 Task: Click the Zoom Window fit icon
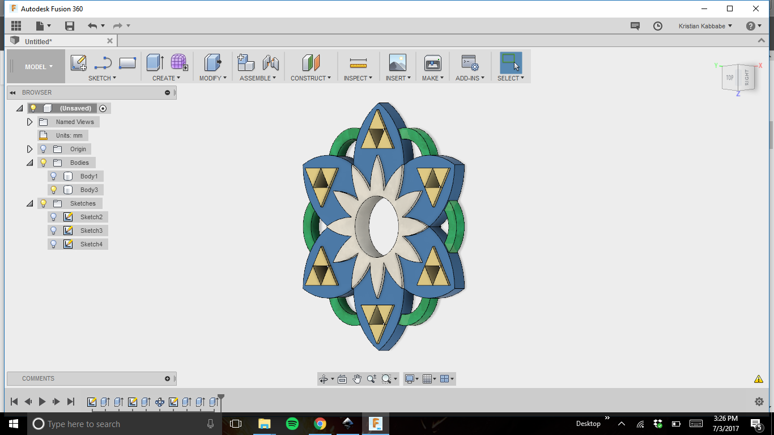(x=386, y=379)
